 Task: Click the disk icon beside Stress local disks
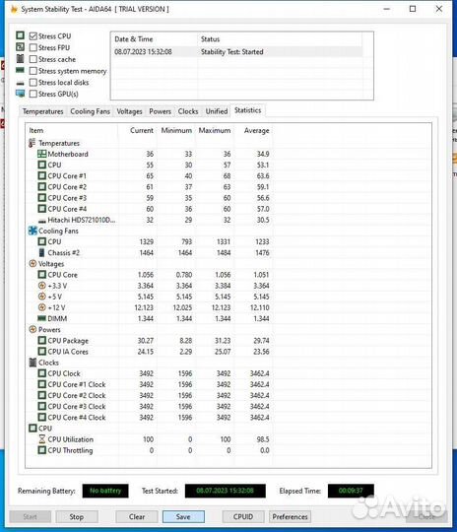20,83
